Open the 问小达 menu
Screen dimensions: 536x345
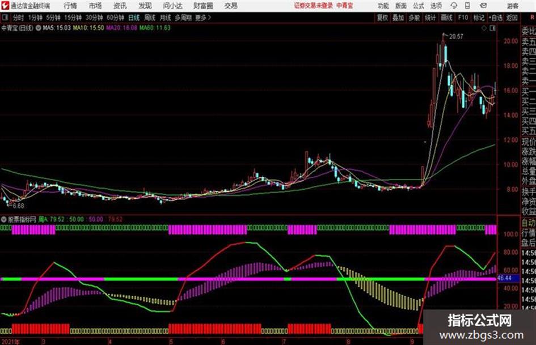172,6
